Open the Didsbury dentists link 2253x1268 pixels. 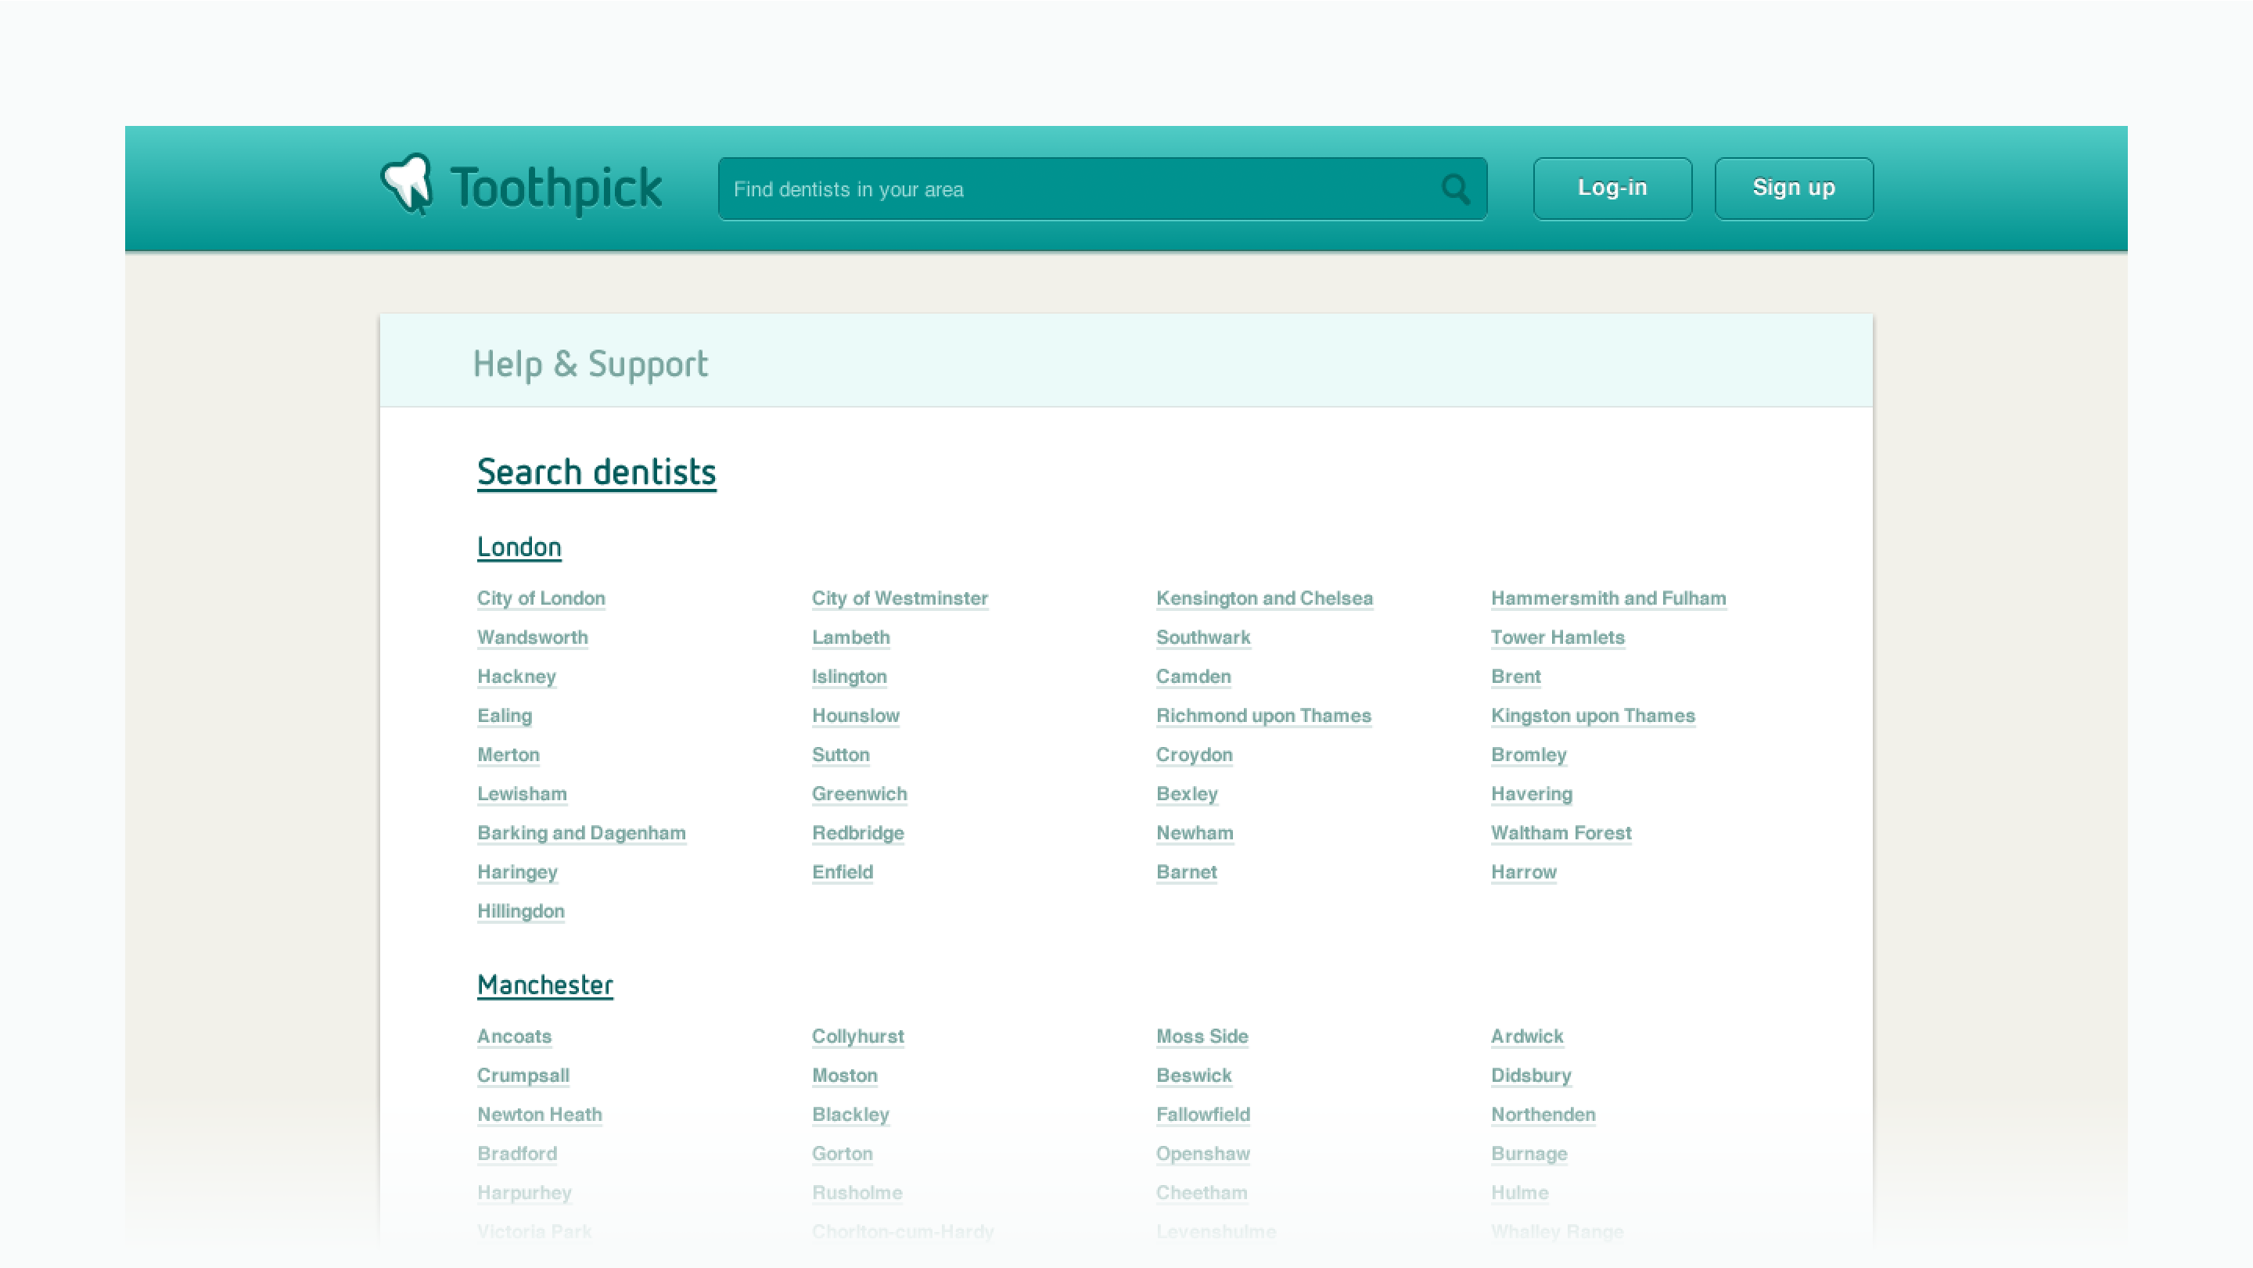[1531, 1076]
